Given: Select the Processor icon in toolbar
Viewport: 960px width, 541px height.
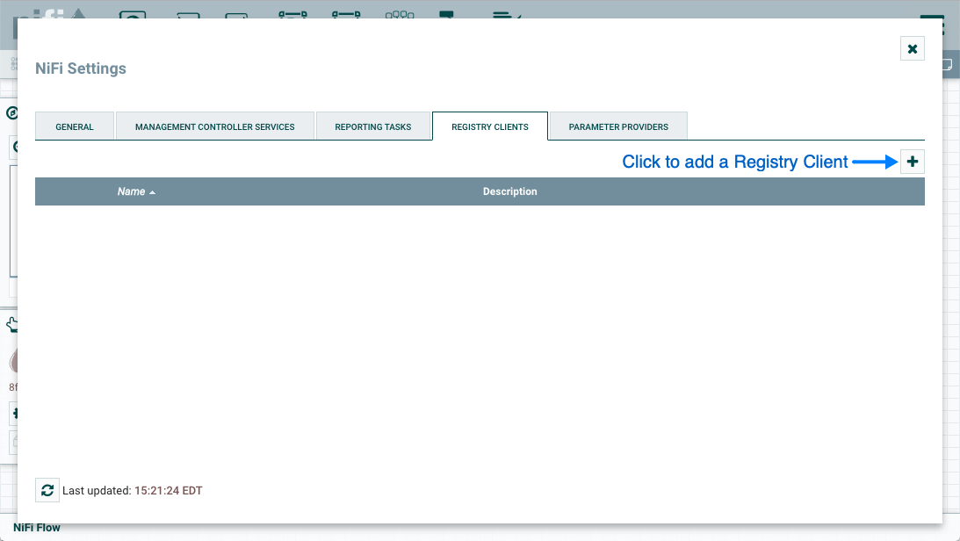Looking at the screenshot, I should pyautogui.click(x=132, y=12).
